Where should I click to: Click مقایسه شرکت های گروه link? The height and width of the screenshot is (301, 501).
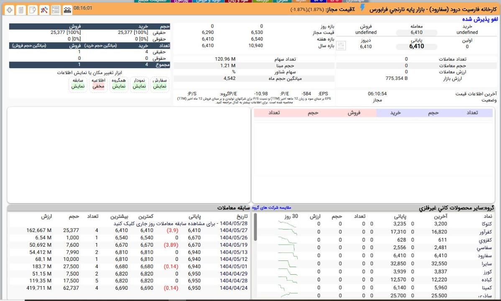(272, 207)
